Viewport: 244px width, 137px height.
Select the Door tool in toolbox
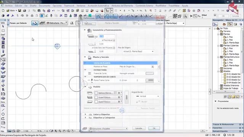(3, 43)
